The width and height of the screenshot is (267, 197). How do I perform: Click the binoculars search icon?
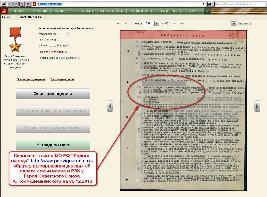(x=209, y=4)
